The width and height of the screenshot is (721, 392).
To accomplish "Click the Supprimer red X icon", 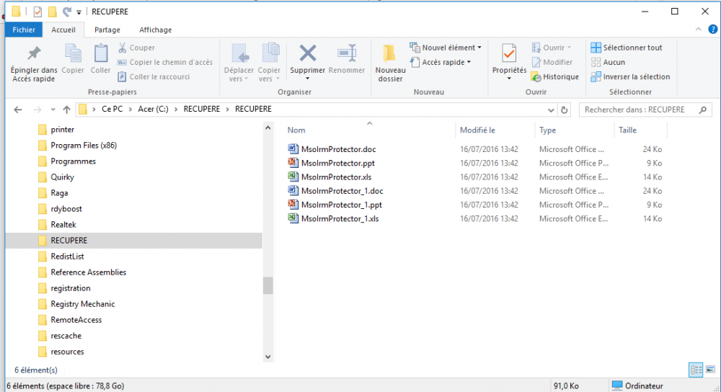I will click(308, 53).
